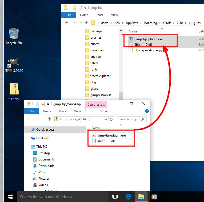Select ofn-layer-aligner.py in plug-ins window

146,50
